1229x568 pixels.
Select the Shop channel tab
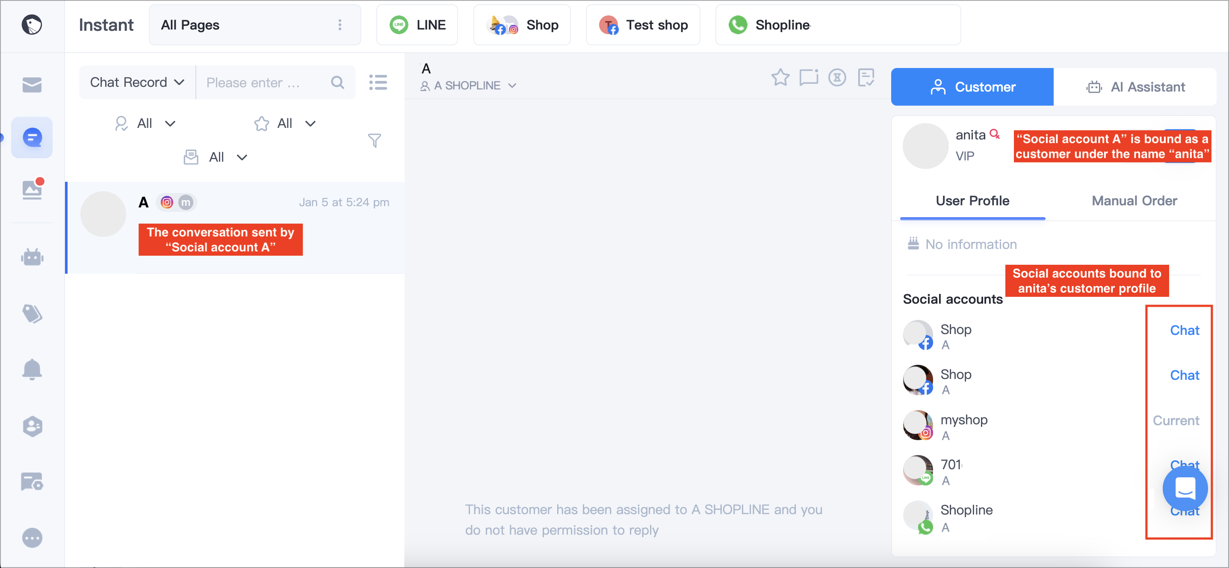click(522, 25)
